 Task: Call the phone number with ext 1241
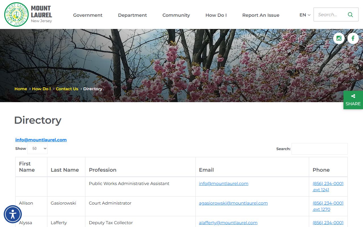click(328, 187)
